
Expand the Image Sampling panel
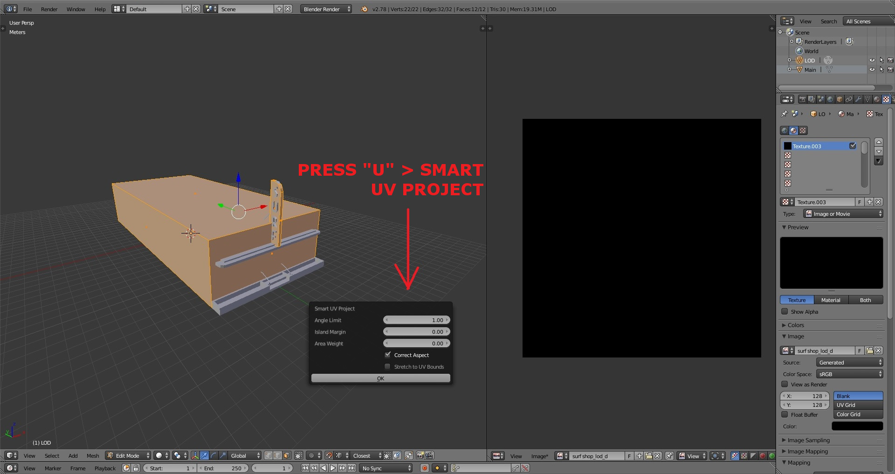808,440
